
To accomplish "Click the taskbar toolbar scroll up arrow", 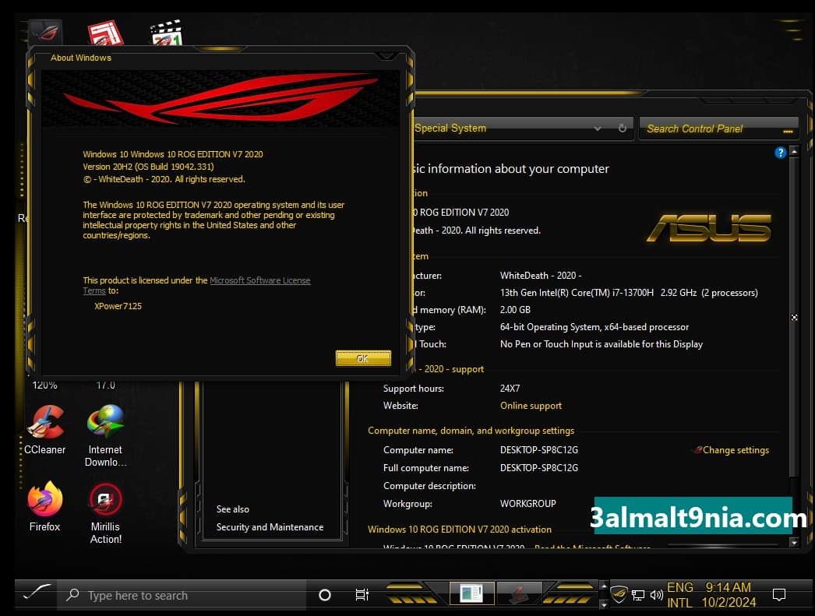I will (603, 586).
